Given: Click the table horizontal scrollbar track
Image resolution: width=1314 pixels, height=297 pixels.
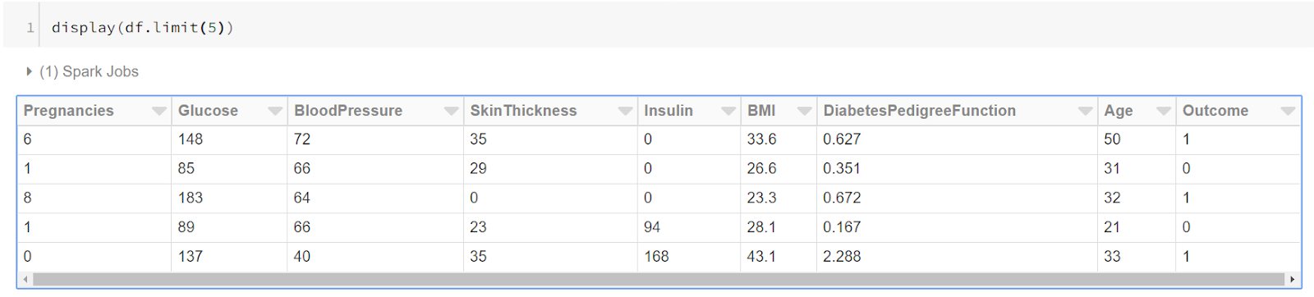Looking at the screenshot, I should [x=659, y=280].
